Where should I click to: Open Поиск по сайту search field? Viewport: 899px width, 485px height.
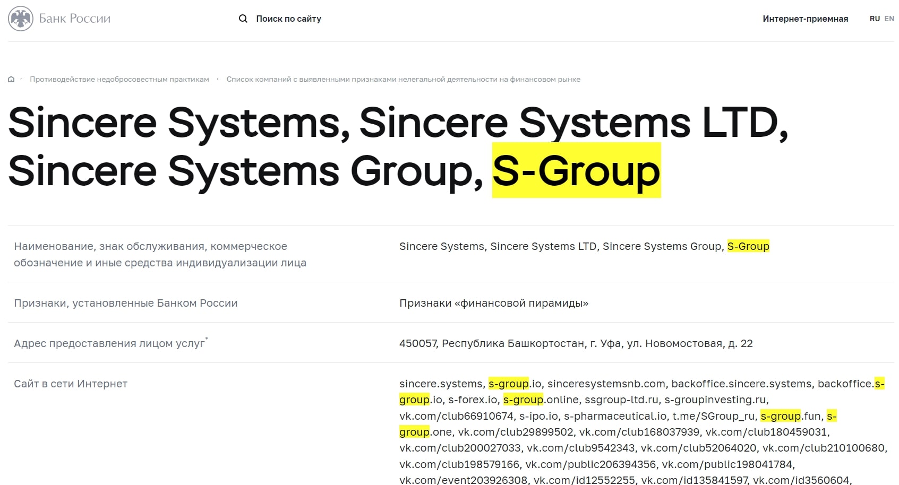(x=288, y=19)
